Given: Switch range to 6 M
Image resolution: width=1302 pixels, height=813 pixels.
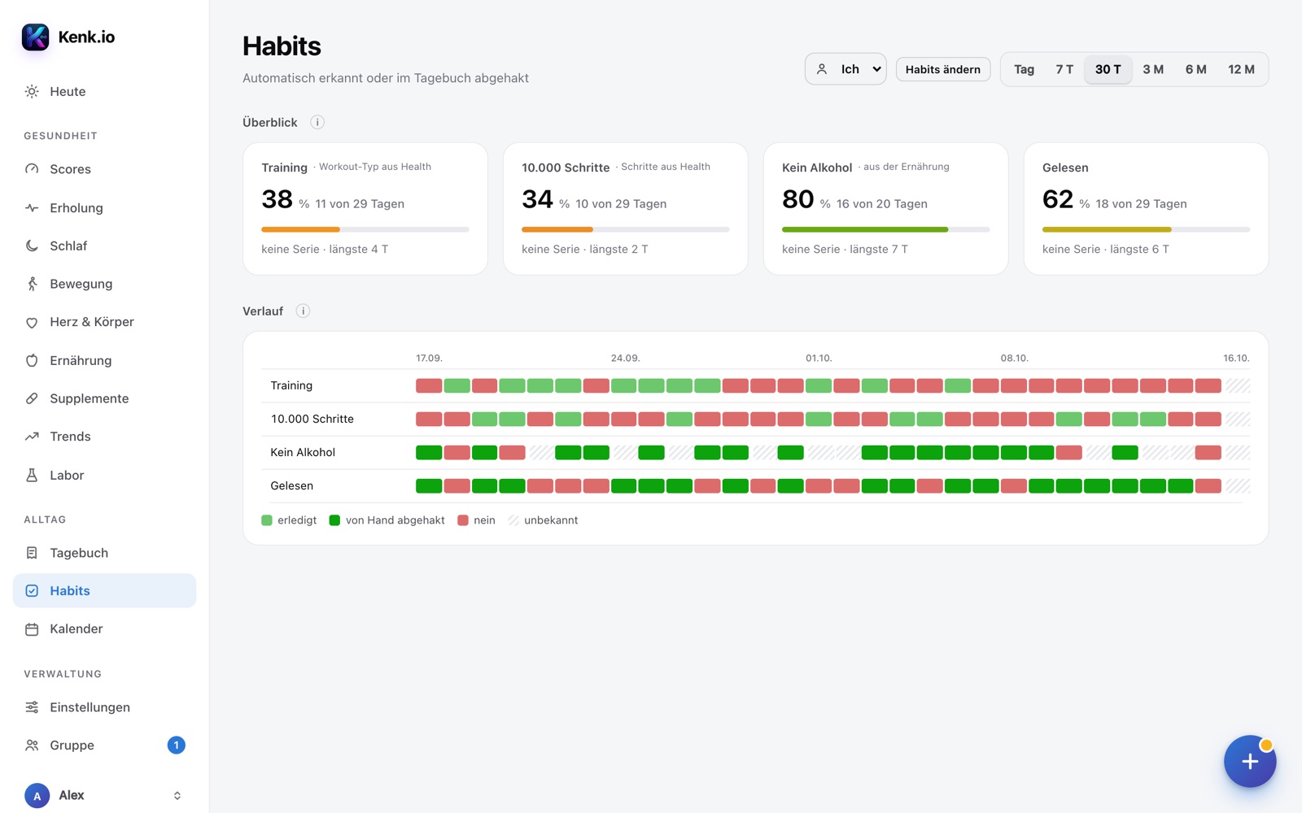Looking at the screenshot, I should coord(1195,69).
